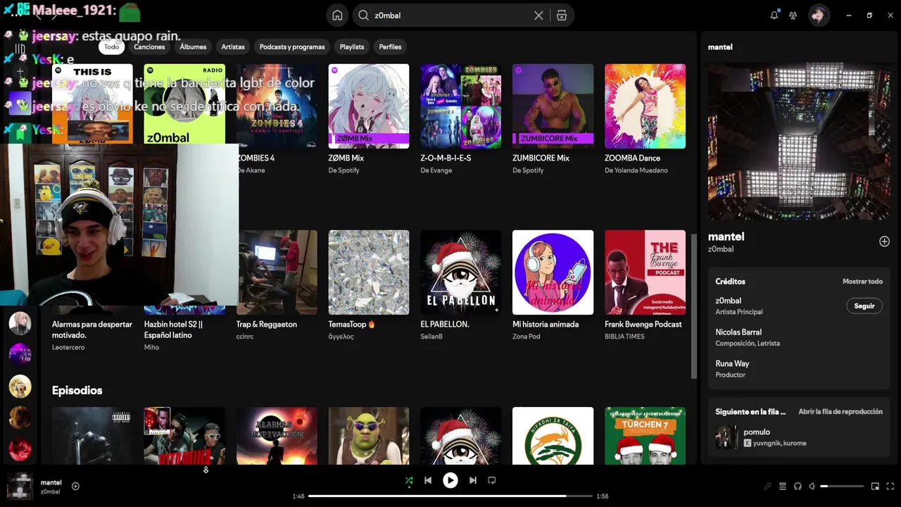
Task: Click the play button in the playback bar
Action: pos(450,480)
